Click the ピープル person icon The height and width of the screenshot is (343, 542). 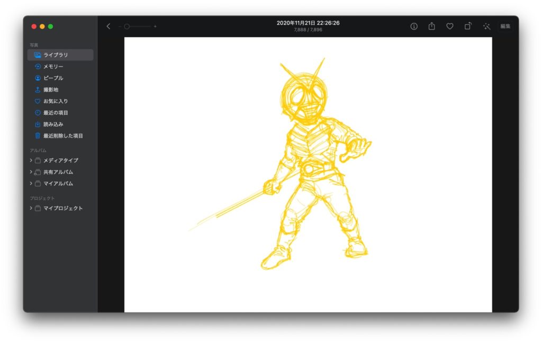coord(38,78)
